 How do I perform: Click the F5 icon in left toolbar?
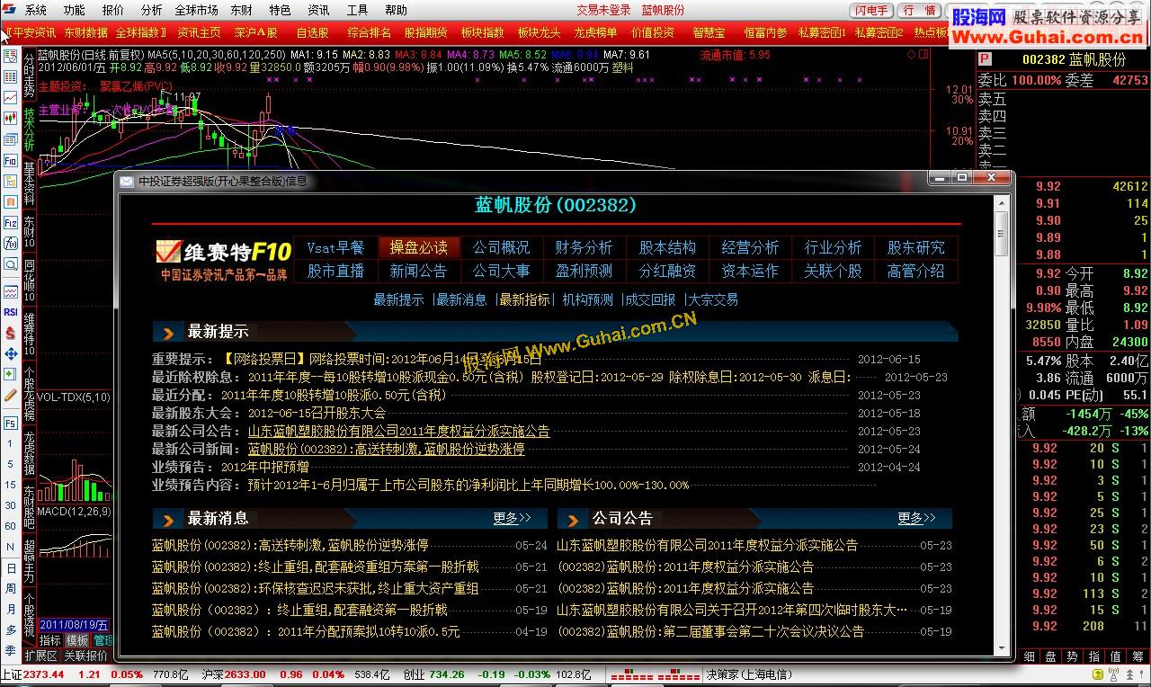11,423
